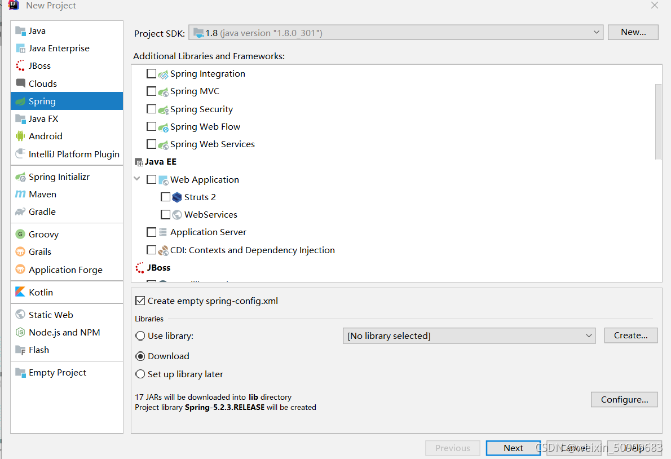The height and width of the screenshot is (459, 671).
Task: Click the Maven 'm' icon
Action: (x=20, y=194)
